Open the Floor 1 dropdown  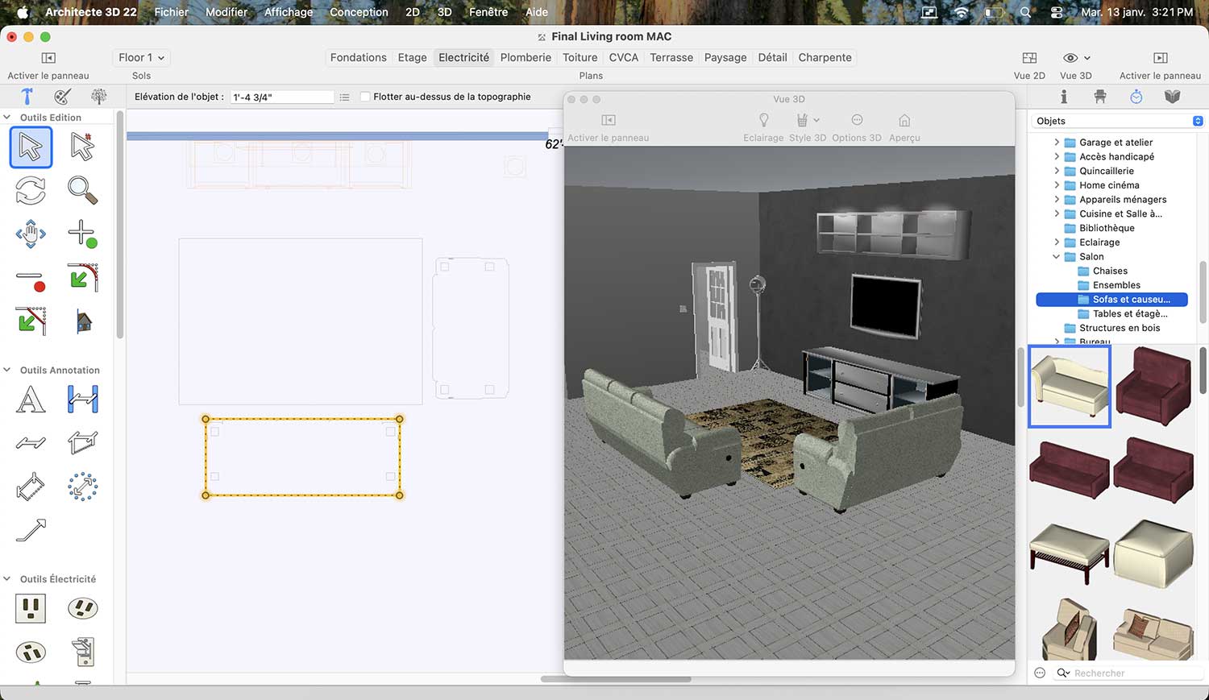click(141, 57)
